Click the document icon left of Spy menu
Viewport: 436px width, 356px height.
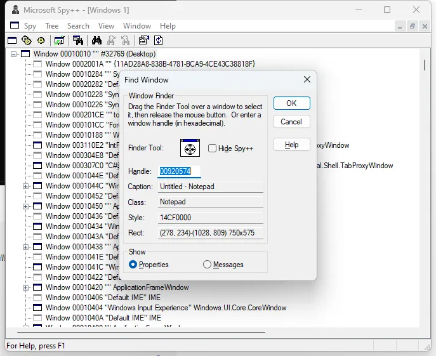(15, 25)
